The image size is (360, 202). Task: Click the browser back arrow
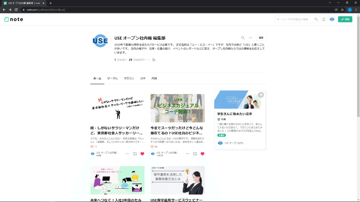4,10
